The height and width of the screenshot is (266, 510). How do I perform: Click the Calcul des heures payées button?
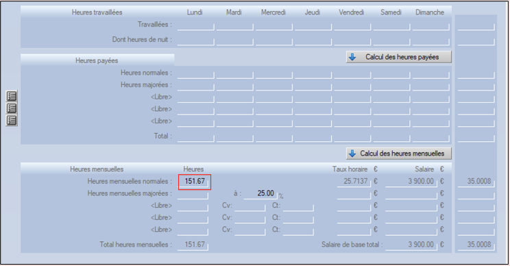(399, 57)
